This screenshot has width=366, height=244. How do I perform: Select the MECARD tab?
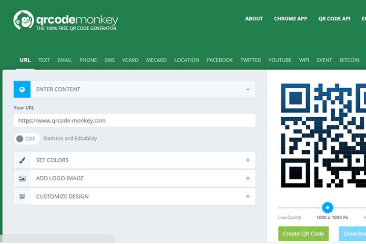pyautogui.click(x=156, y=60)
